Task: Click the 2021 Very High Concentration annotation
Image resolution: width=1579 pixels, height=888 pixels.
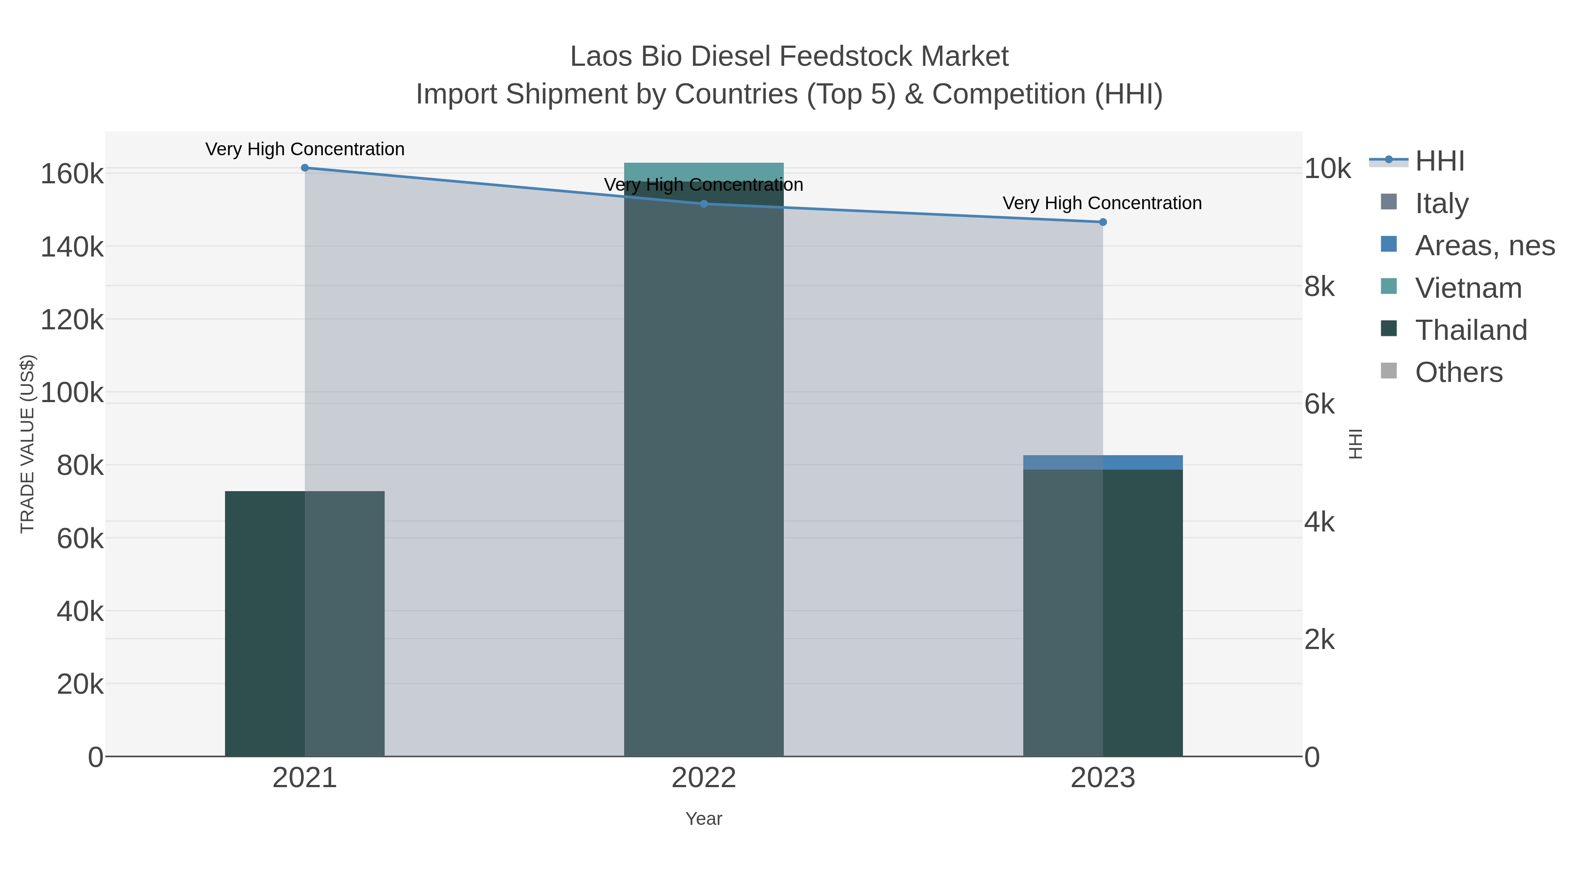Action: click(305, 149)
